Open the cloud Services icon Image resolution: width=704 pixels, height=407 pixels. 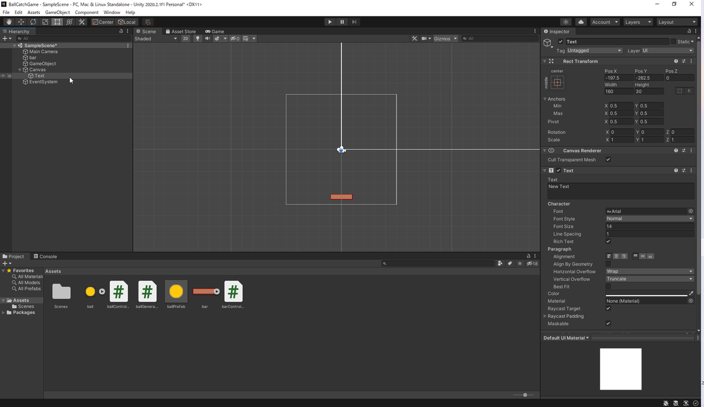click(x=581, y=22)
